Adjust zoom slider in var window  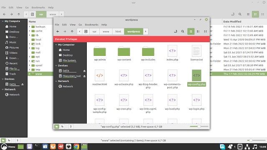pyautogui.click(x=251, y=140)
